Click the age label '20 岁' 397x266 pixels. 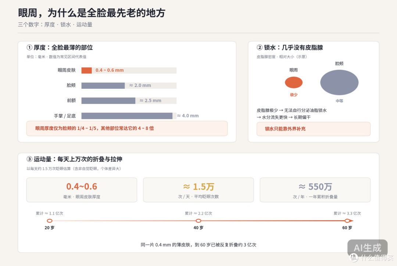50,227
